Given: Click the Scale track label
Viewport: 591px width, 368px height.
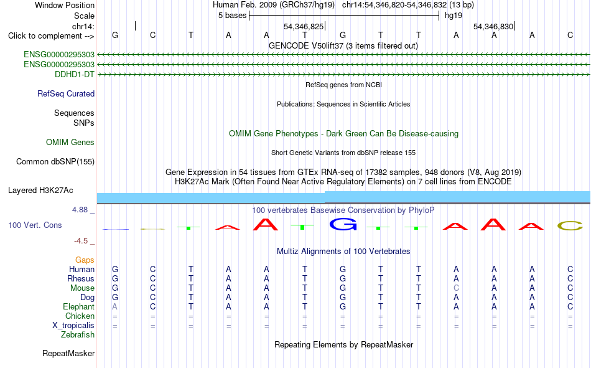Looking at the screenshot, I should (84, 16).
